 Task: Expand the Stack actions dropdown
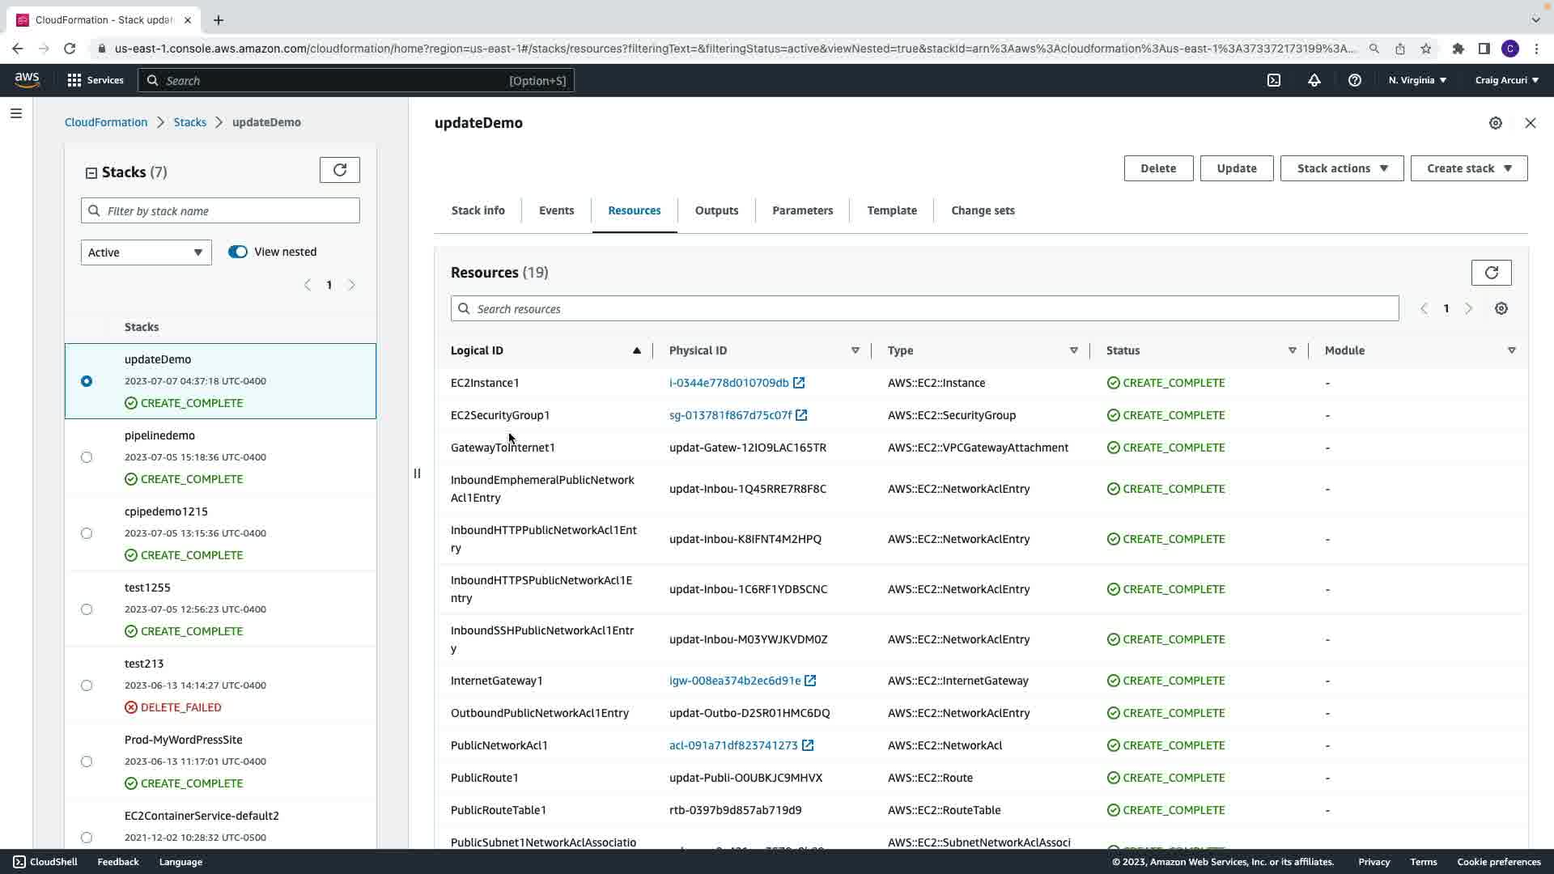click(x=1341, y=168)
